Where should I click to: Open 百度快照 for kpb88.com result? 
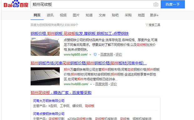pos(106,54)
